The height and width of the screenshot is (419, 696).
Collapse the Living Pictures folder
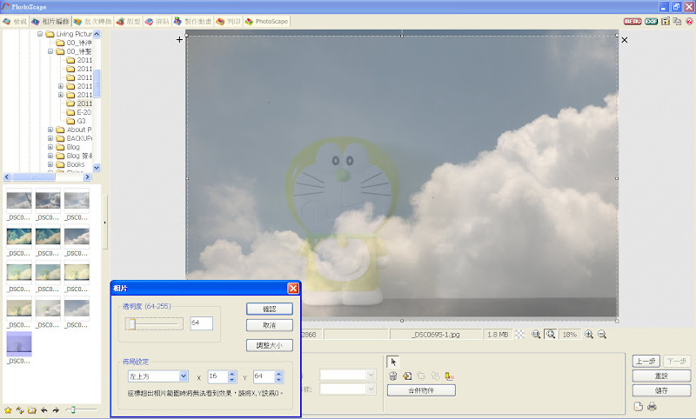coord(40,34)
